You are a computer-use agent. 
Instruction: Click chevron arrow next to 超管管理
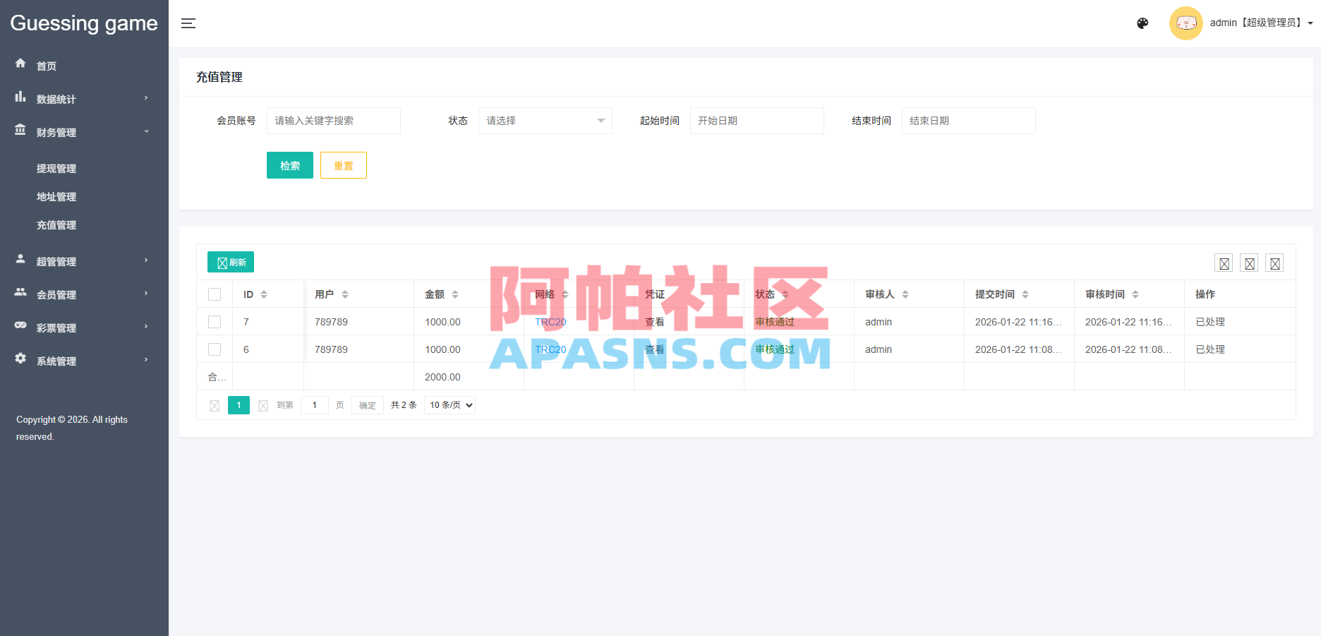pyautogui.click(x=146, y=260)
